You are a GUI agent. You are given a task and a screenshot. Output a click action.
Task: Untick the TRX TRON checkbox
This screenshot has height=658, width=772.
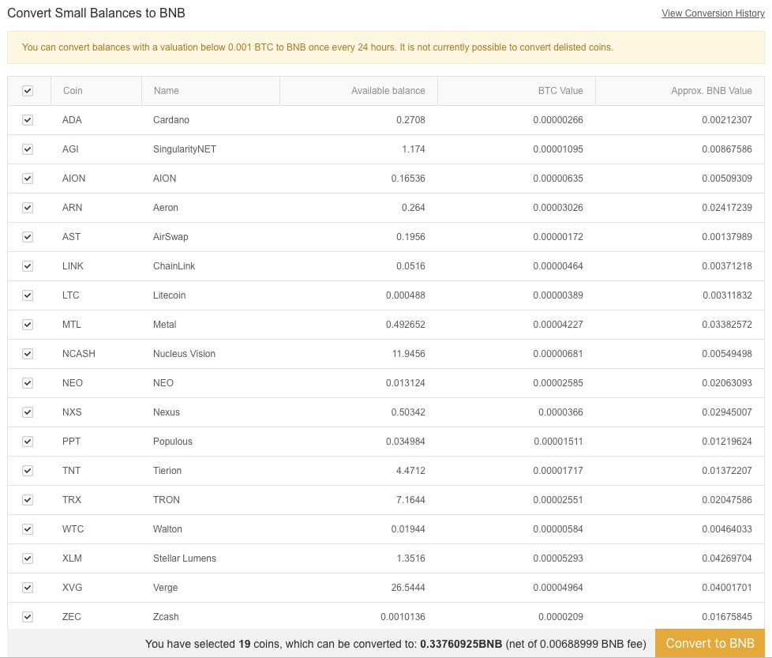28,500
